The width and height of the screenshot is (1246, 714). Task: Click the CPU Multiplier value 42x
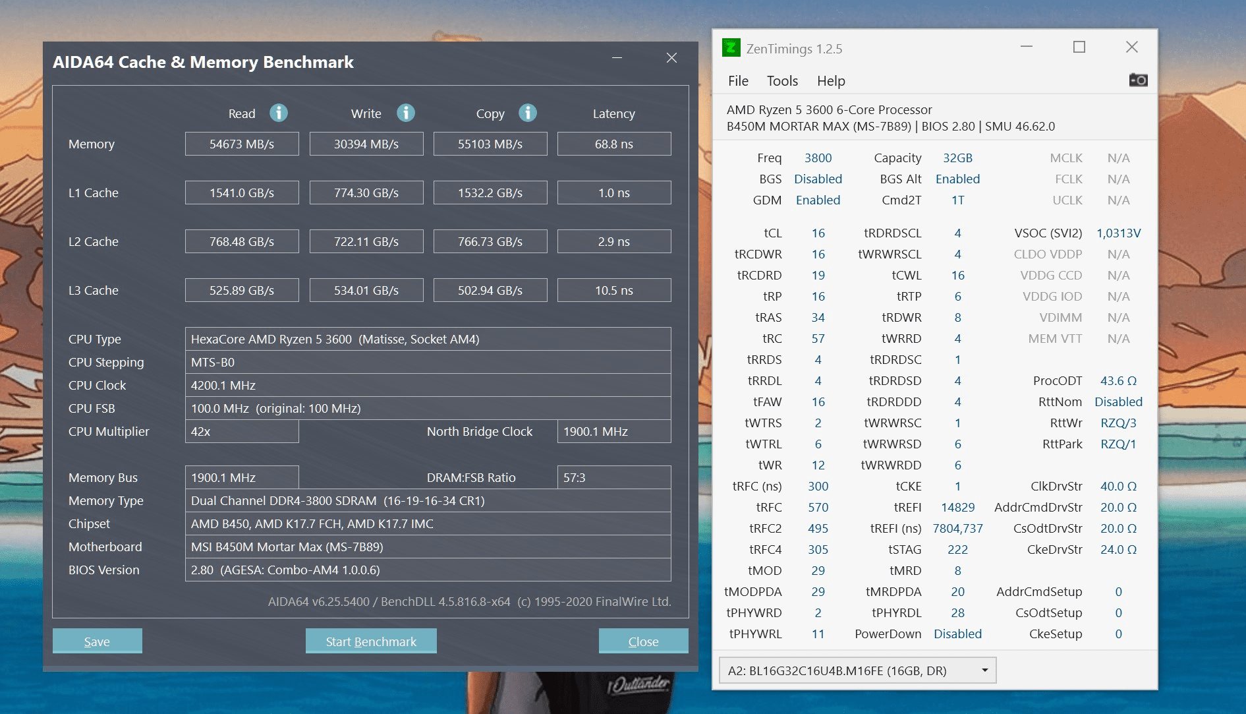click(x=242, y=431)
